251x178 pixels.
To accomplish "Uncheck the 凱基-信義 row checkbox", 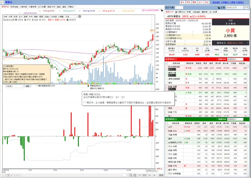I will 166,88.
